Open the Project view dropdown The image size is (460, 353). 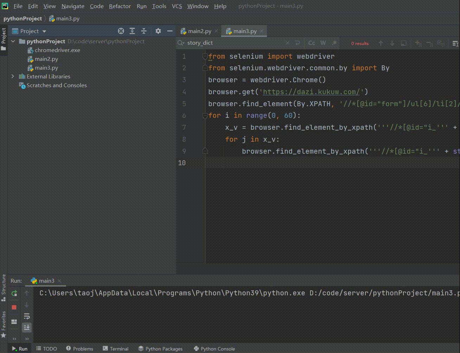point(30,31)
